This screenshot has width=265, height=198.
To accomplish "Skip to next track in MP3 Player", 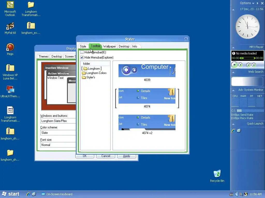I will point(254,65).
